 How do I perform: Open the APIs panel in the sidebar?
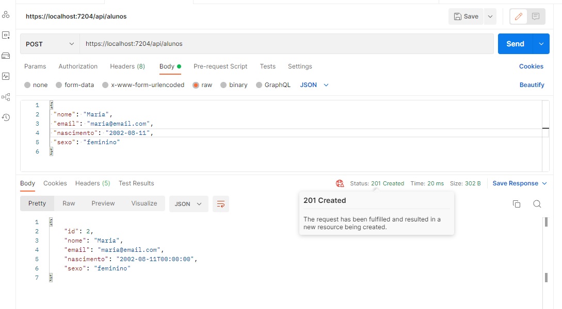tap(6, 35)
